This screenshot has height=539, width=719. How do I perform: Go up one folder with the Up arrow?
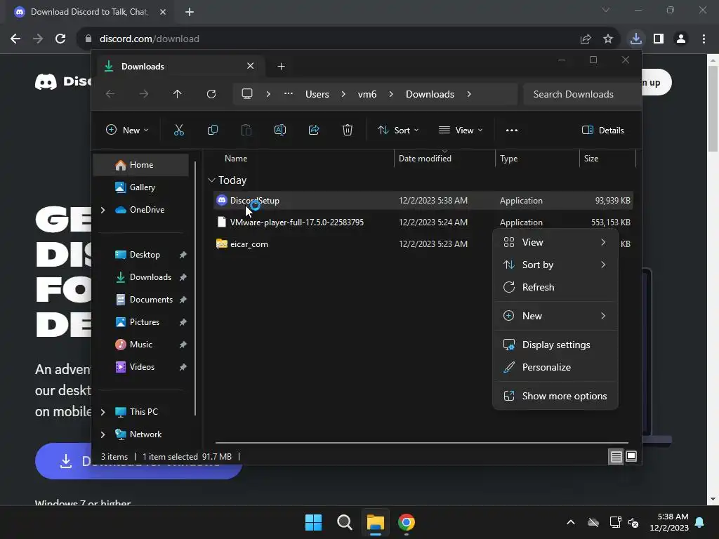click(x=178, y=94)
